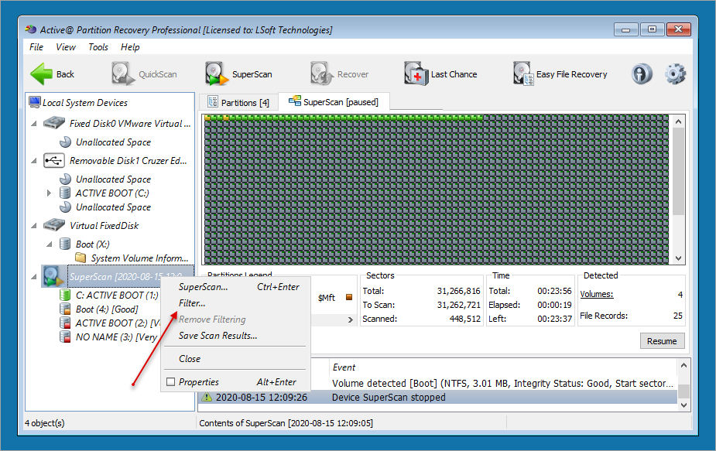
Task: Click warning icon on SuperScan stopped event
Action: coord(207,397)
